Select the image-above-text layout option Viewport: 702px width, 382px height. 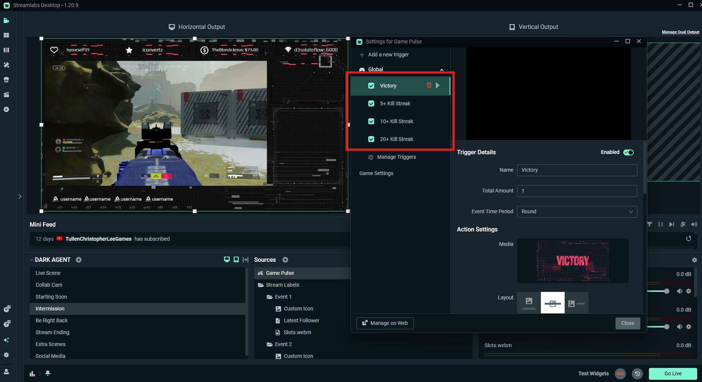pyautogui.click(x=529, y=303)
